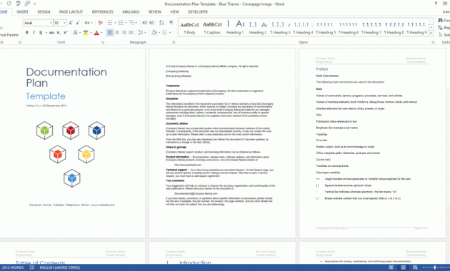The width and height of the screenshot is (450, 271).
Task: Run spelling check from quick access toolbar
Action: point(19,4)
